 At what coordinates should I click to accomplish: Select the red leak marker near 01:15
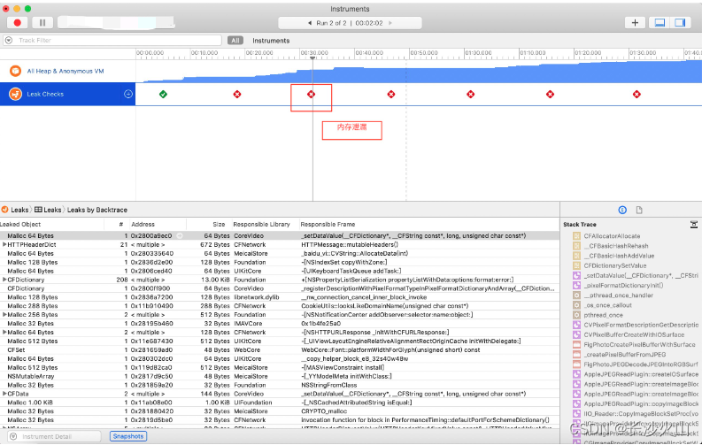click(551, 94)
